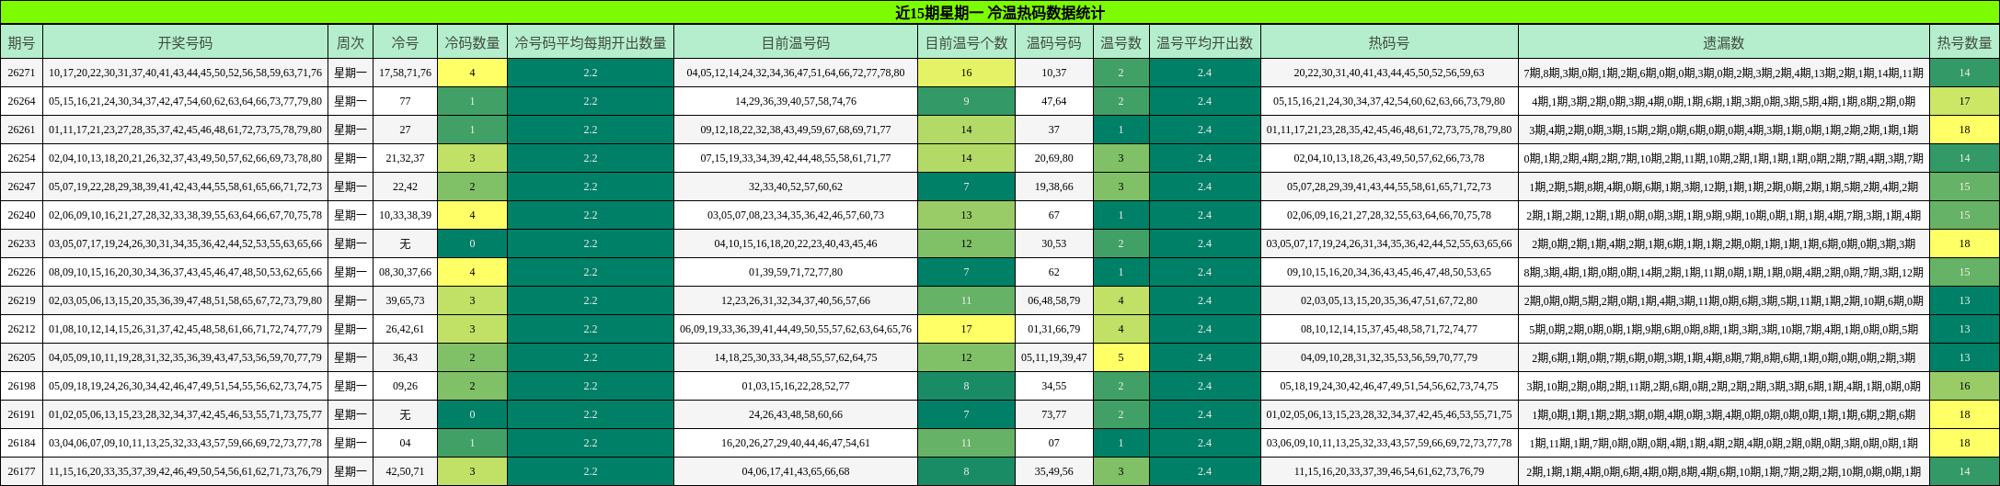The height and width of the screenshot is (486, 2000).
Task: Click period number 26226
Action: tap(21, 272)
